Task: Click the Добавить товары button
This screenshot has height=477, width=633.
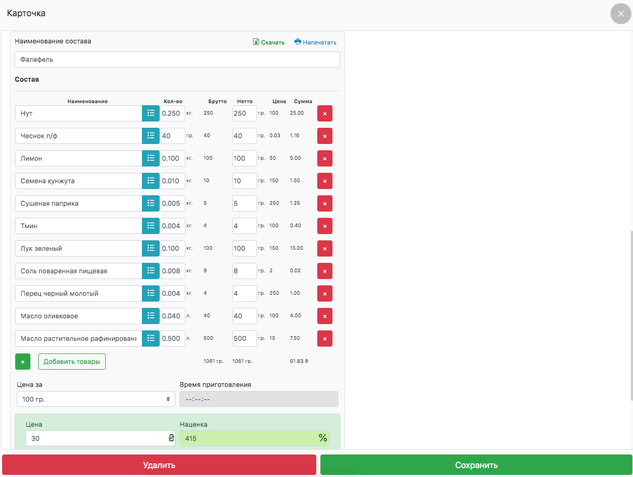Action: click(x=72, y=362)
